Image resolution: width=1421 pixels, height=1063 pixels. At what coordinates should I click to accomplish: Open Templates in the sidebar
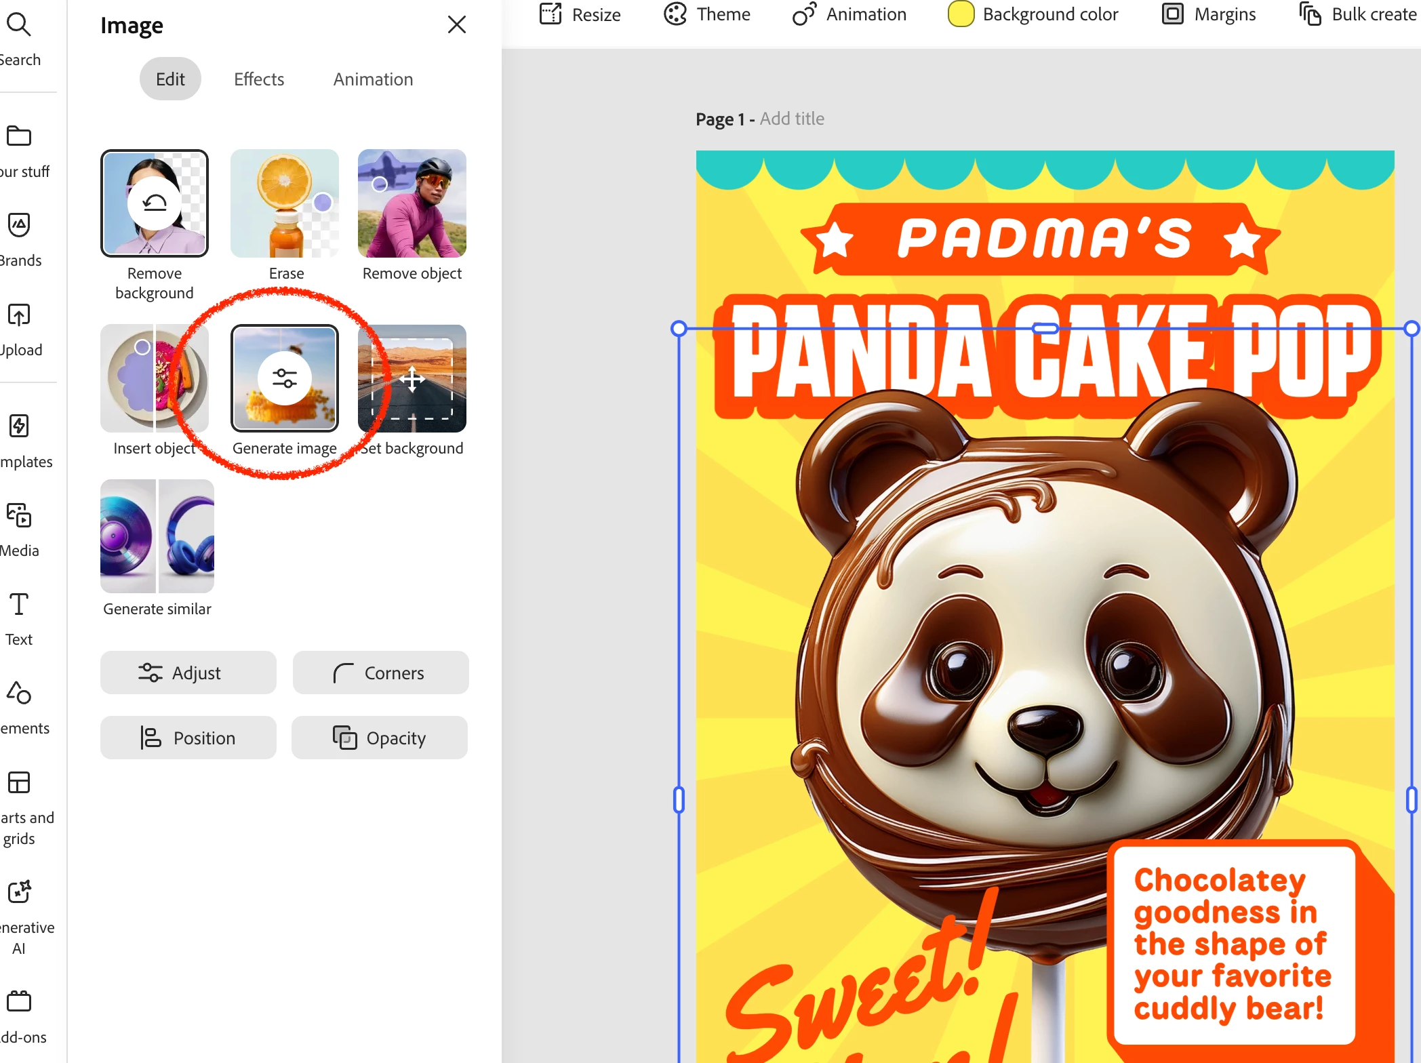pos(20,441)
